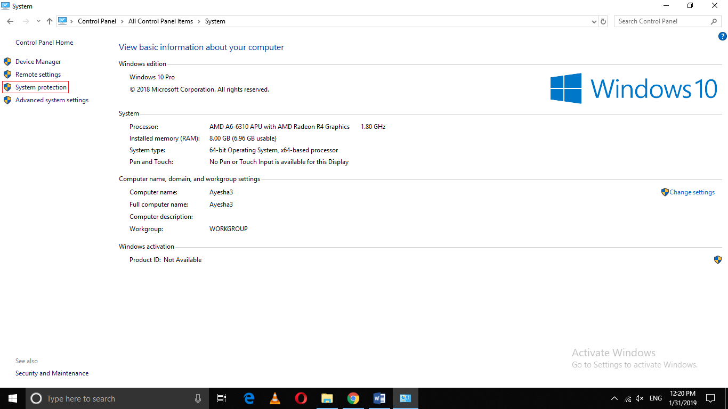Click the up-one-level folder arrow
Viewport: 728px width, 409px height.
[x=49, y=21]
